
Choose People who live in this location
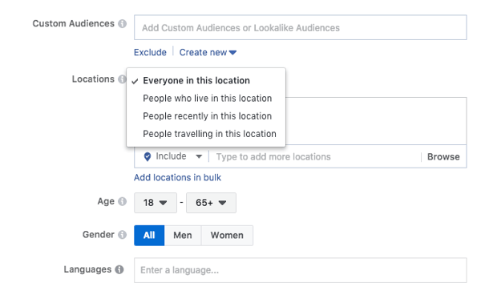[206, 99]
